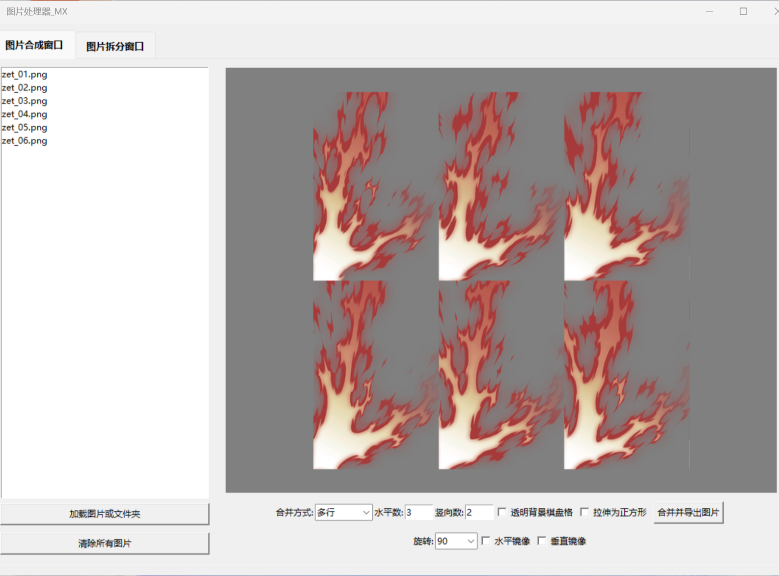Select zet_05.png in the file list

(x=25, y=128)
